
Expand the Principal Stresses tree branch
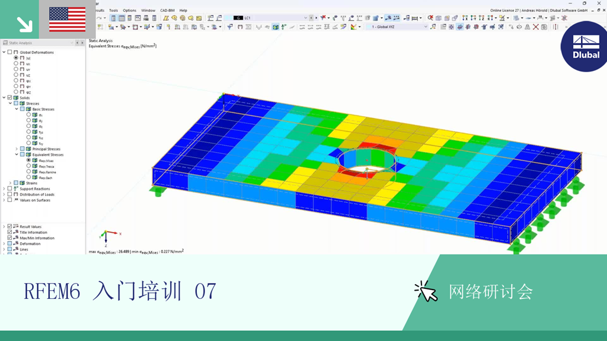17,149
